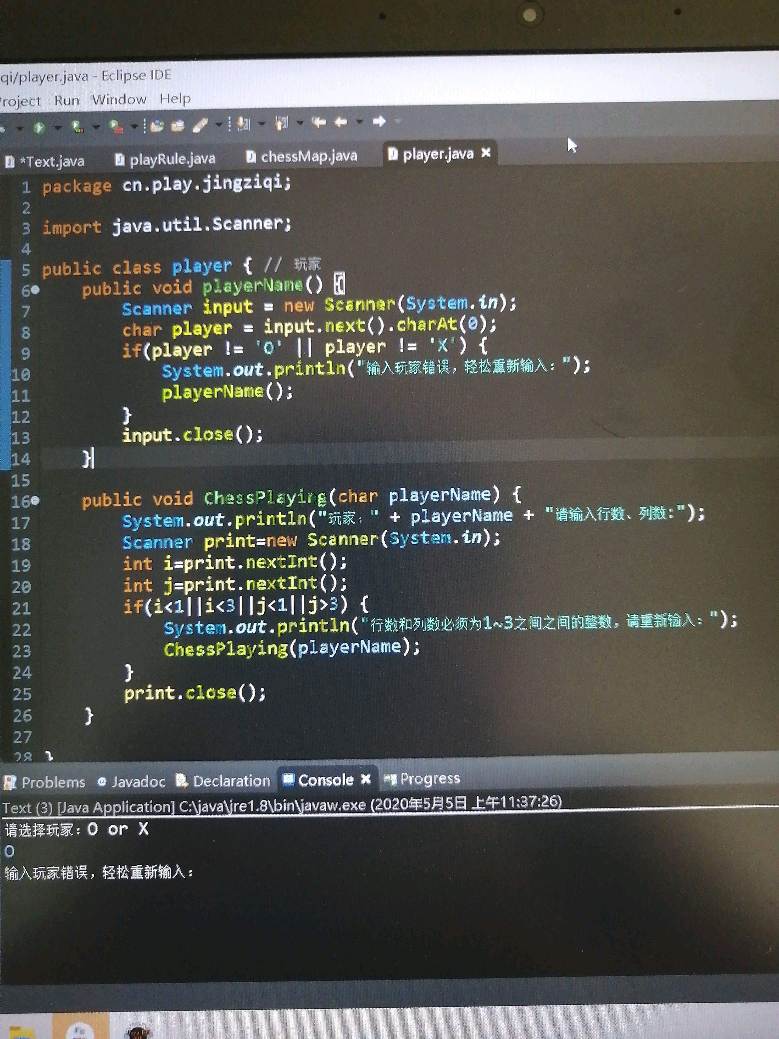Collapse the ChessPlaying method at line 16
This screenshot has width=779, height=1039.
(35, 501)
